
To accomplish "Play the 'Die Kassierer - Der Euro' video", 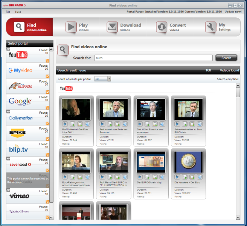I will click(177, 177).
